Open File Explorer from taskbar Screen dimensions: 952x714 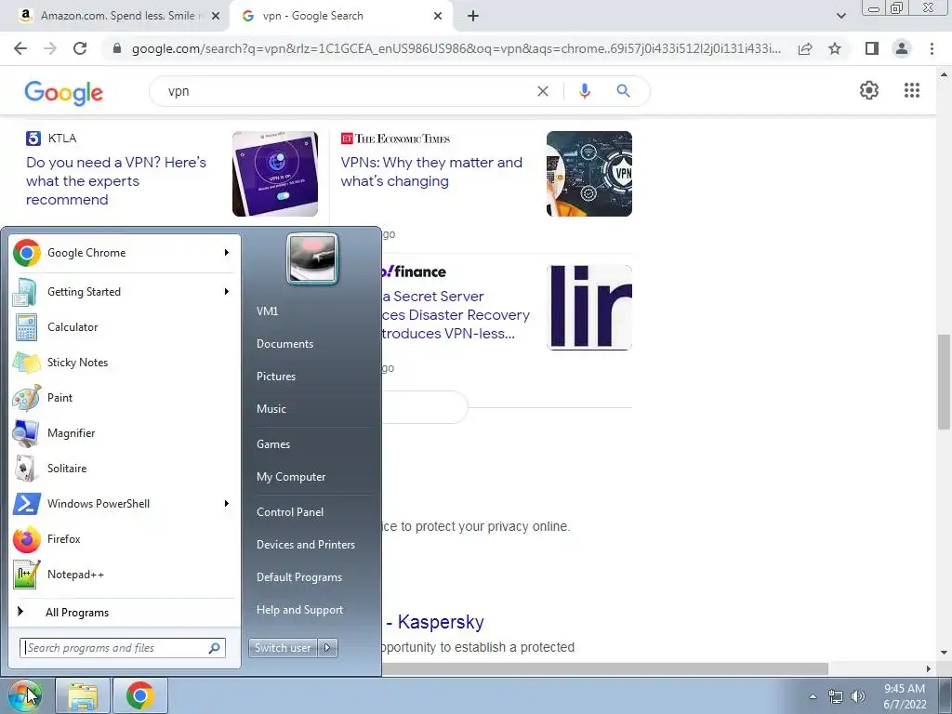click(x=83, y=695)
